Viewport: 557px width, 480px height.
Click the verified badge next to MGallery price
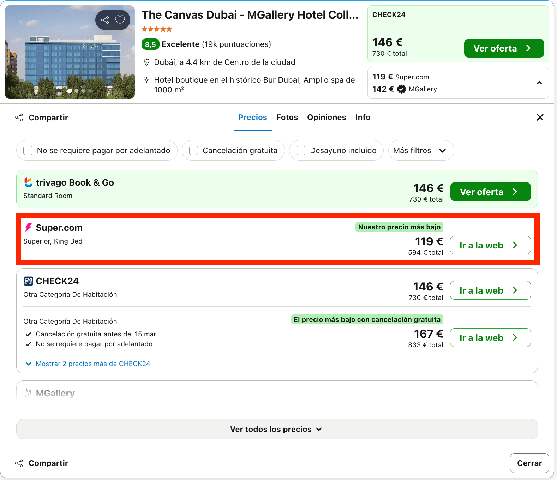pos(401,89)
